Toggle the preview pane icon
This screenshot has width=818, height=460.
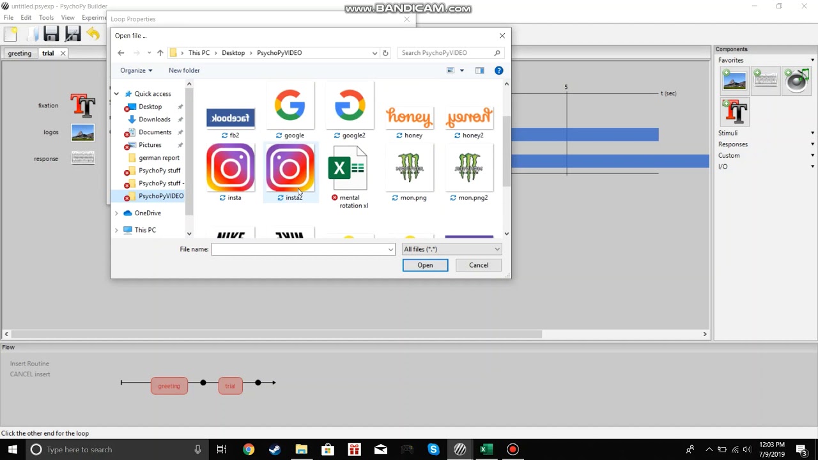[480, 70]
